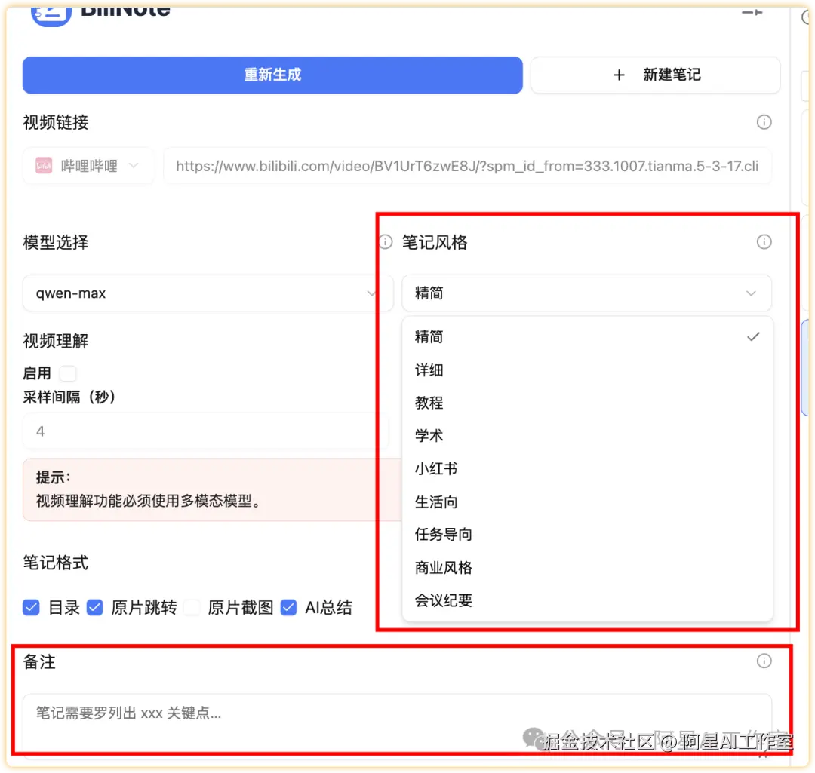Enable the 视频理解 启用 checkbox
Screen dimensions: 815x773
(x=68, y=373)
